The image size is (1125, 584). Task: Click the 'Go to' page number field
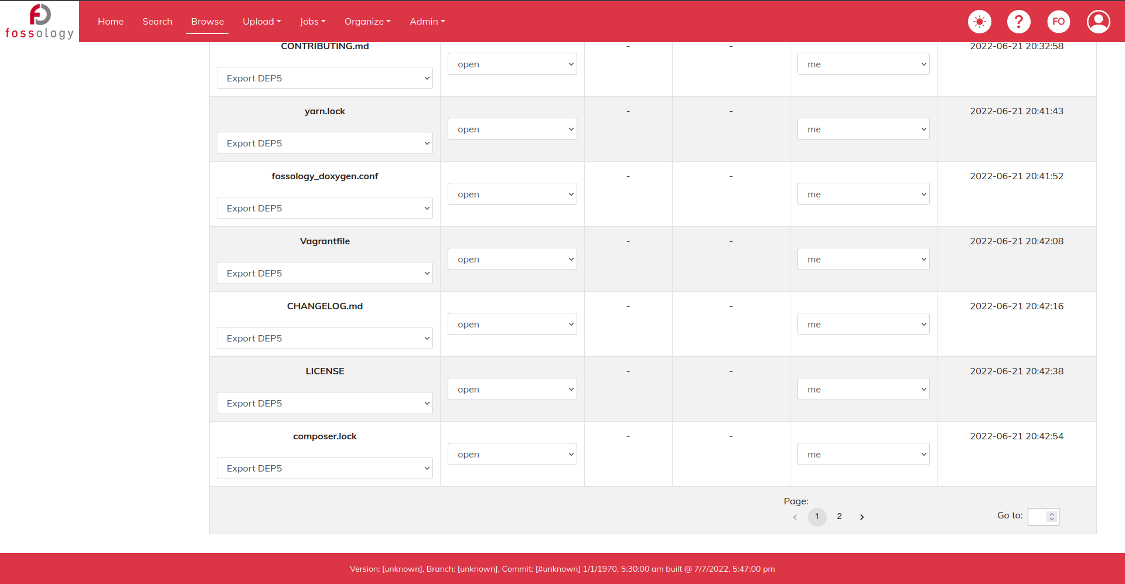pos(1043,516)
